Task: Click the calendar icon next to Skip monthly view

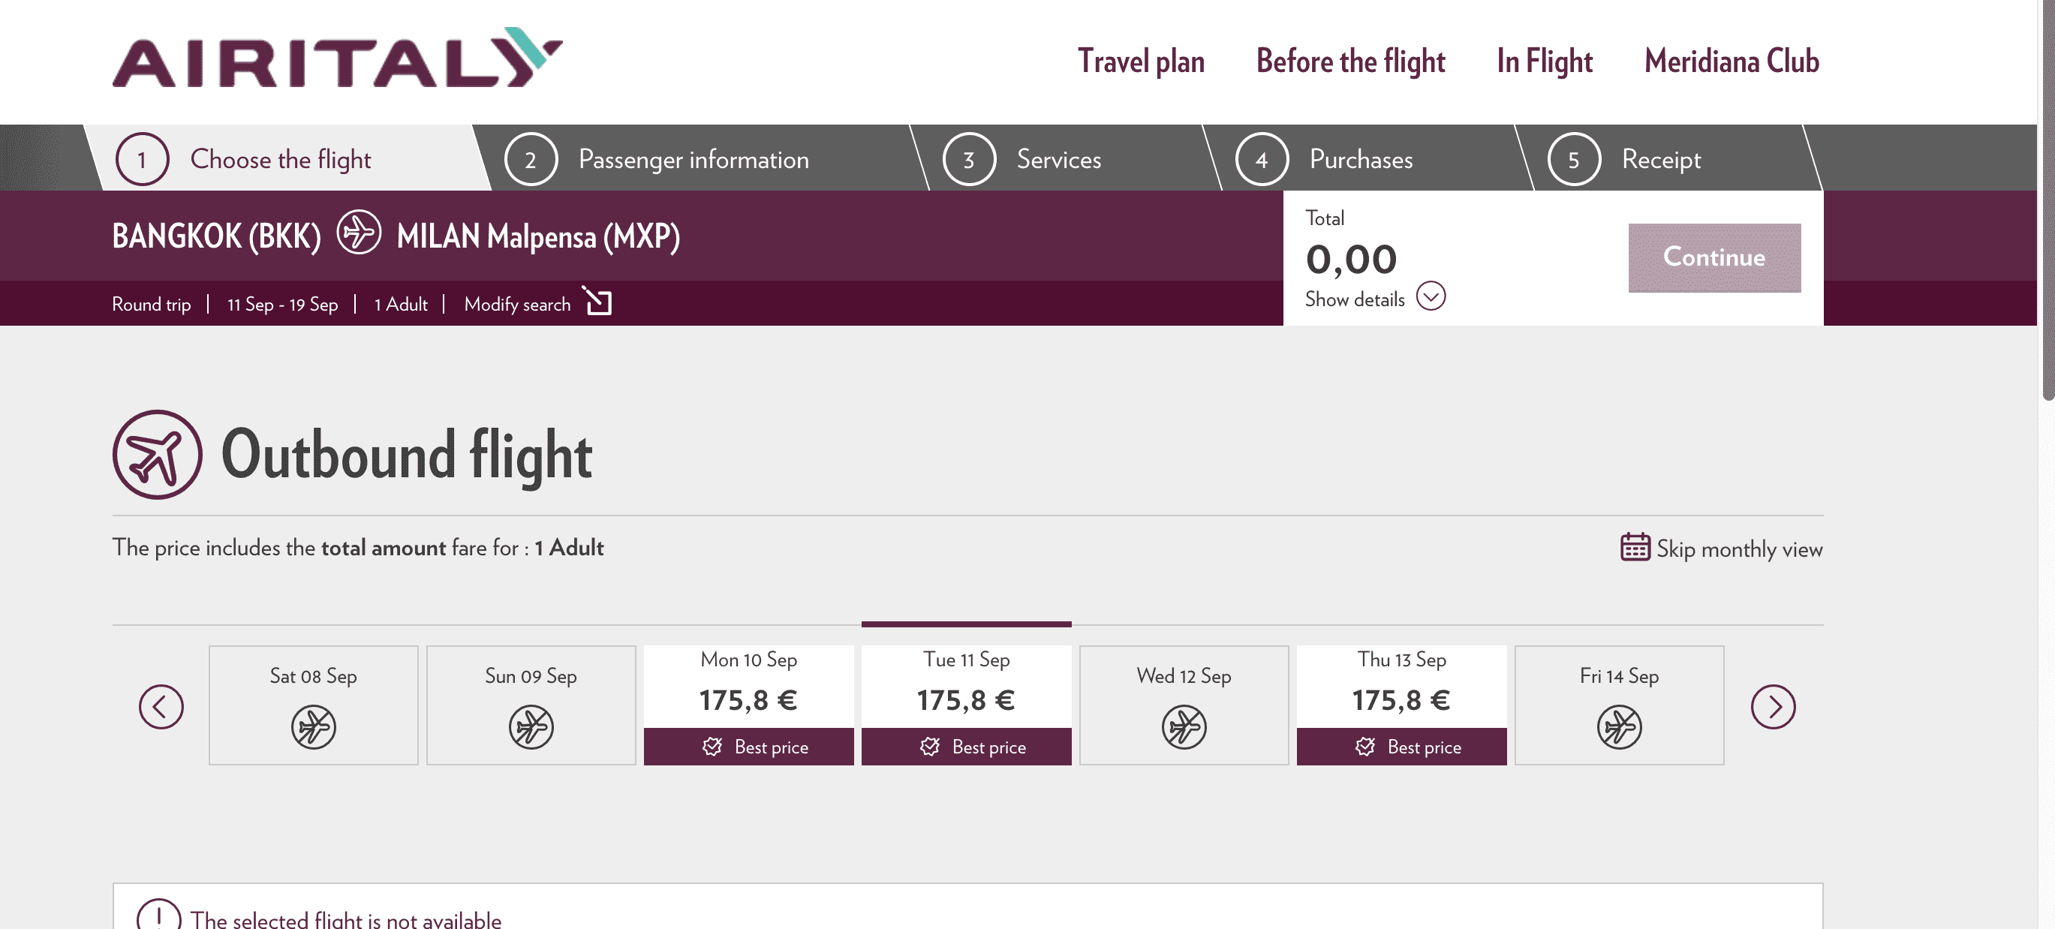Action: [x=1634, y=548]
